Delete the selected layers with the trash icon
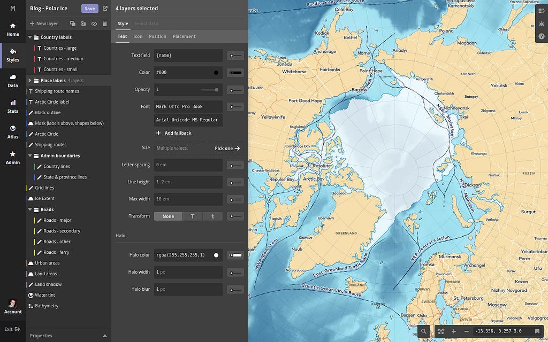The image size is (548, 342). point(105,24)
